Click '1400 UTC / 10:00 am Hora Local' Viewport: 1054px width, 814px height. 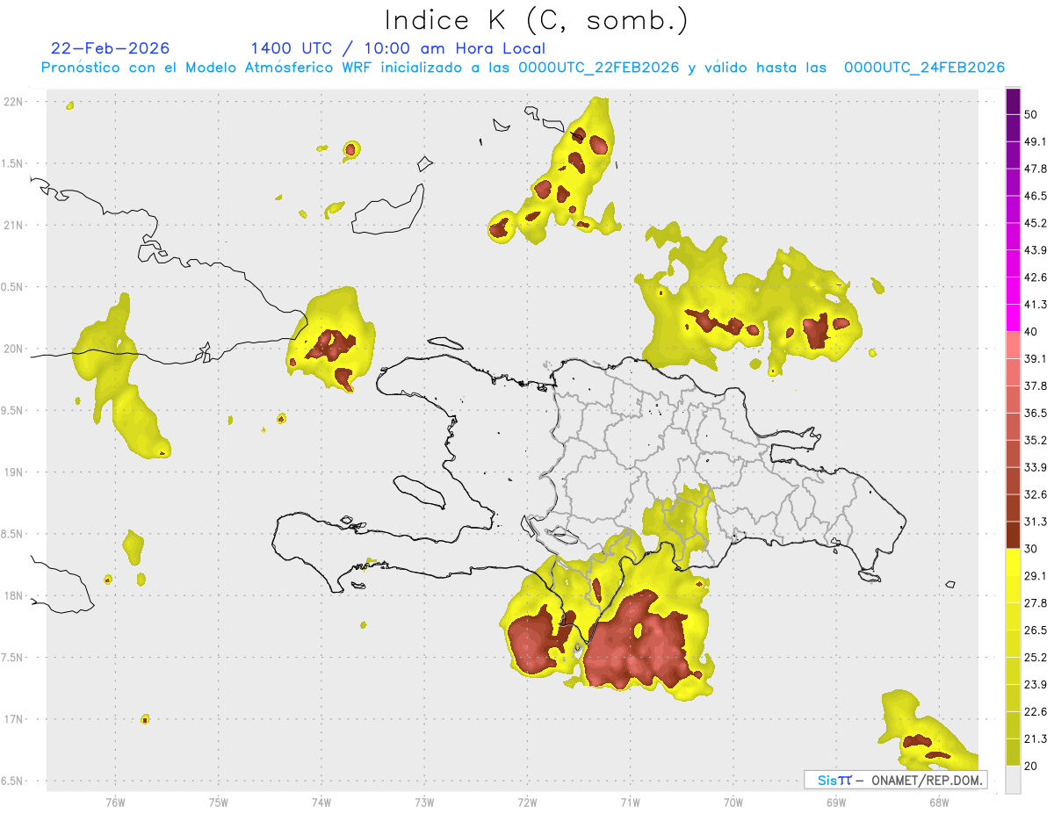click(x=398, y=48)
